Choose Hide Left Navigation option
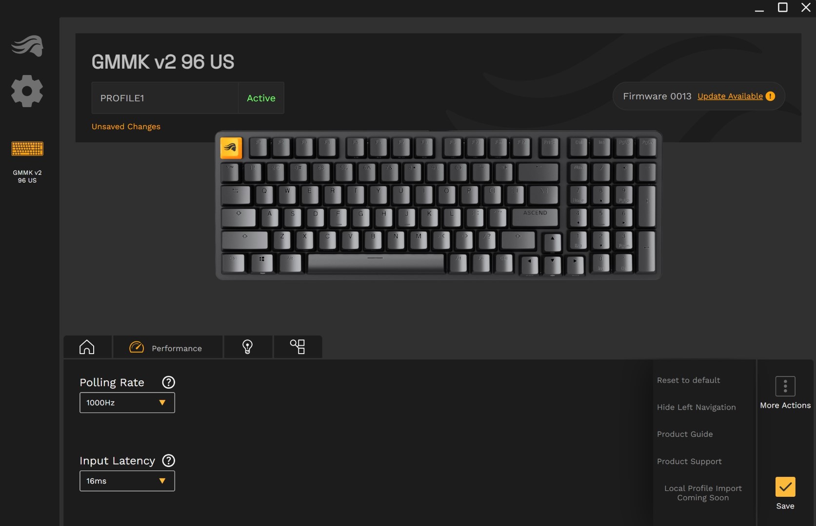The height and width of the screenshot is (526, 816). (x=697, y=407)
